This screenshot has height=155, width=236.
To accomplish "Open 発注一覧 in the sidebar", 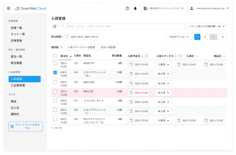I will coord(16,57).
